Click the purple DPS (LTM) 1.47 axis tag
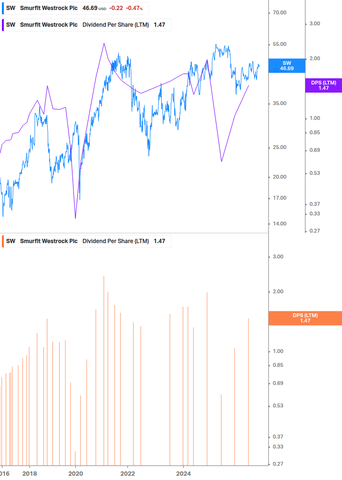Image resolution: width=342 pixels, height=480 pixels. (x=324, y=85)
